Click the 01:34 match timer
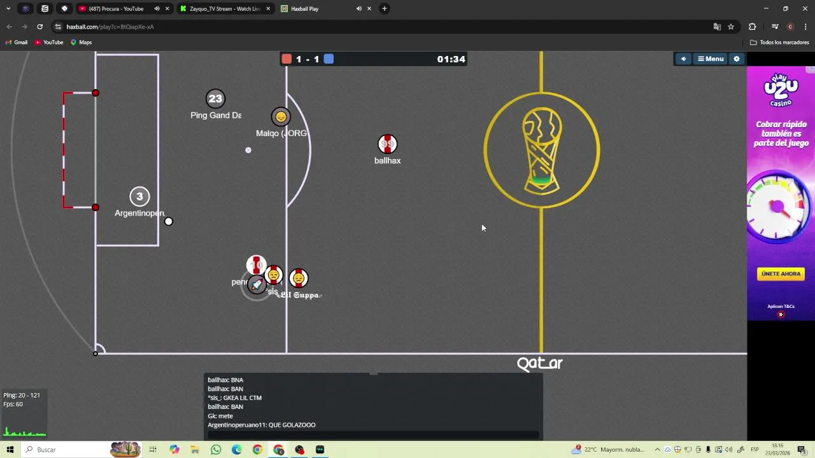 [x=451, y=59]
